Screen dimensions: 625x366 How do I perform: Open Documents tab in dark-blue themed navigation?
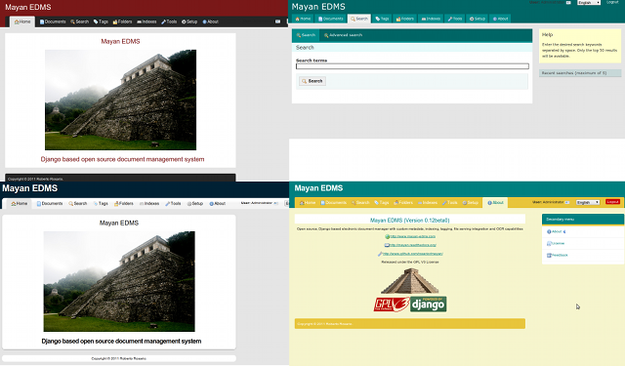[x=50, y=204]
